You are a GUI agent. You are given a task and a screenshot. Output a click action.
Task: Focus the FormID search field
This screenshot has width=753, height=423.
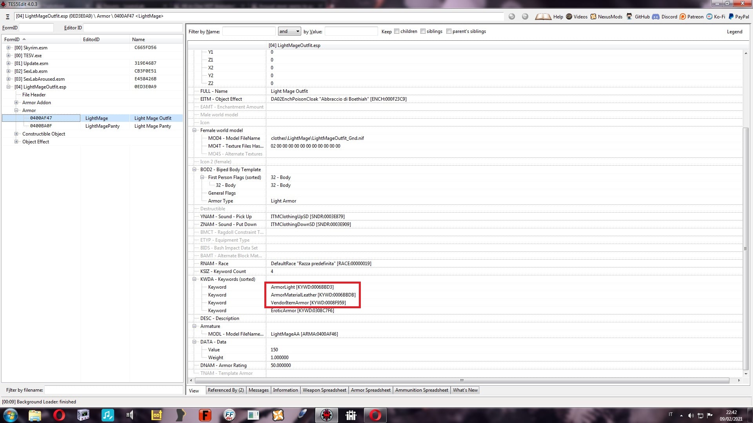pos(36,28)
